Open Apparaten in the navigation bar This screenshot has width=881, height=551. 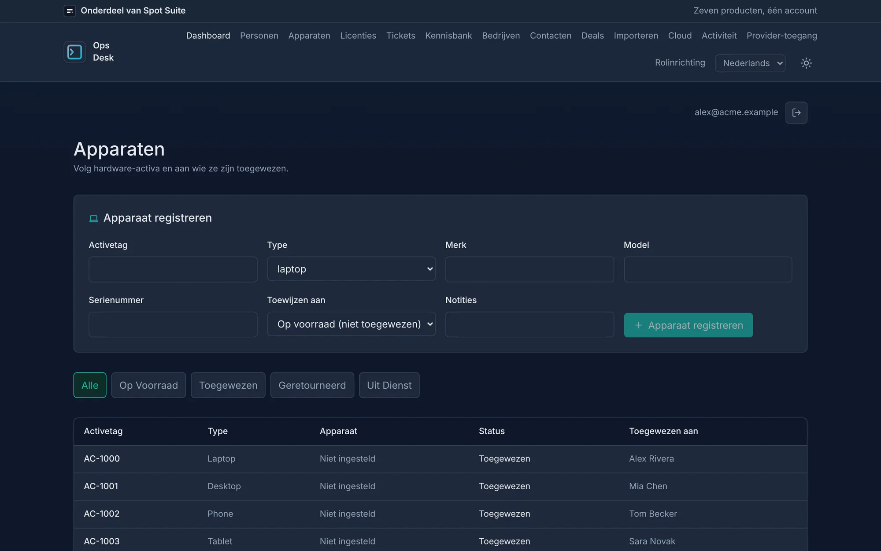tap(309, 36)
